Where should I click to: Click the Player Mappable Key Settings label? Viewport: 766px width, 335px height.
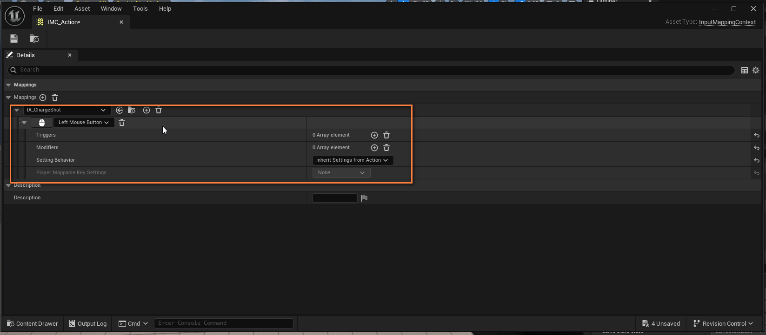tap(71, 173)
